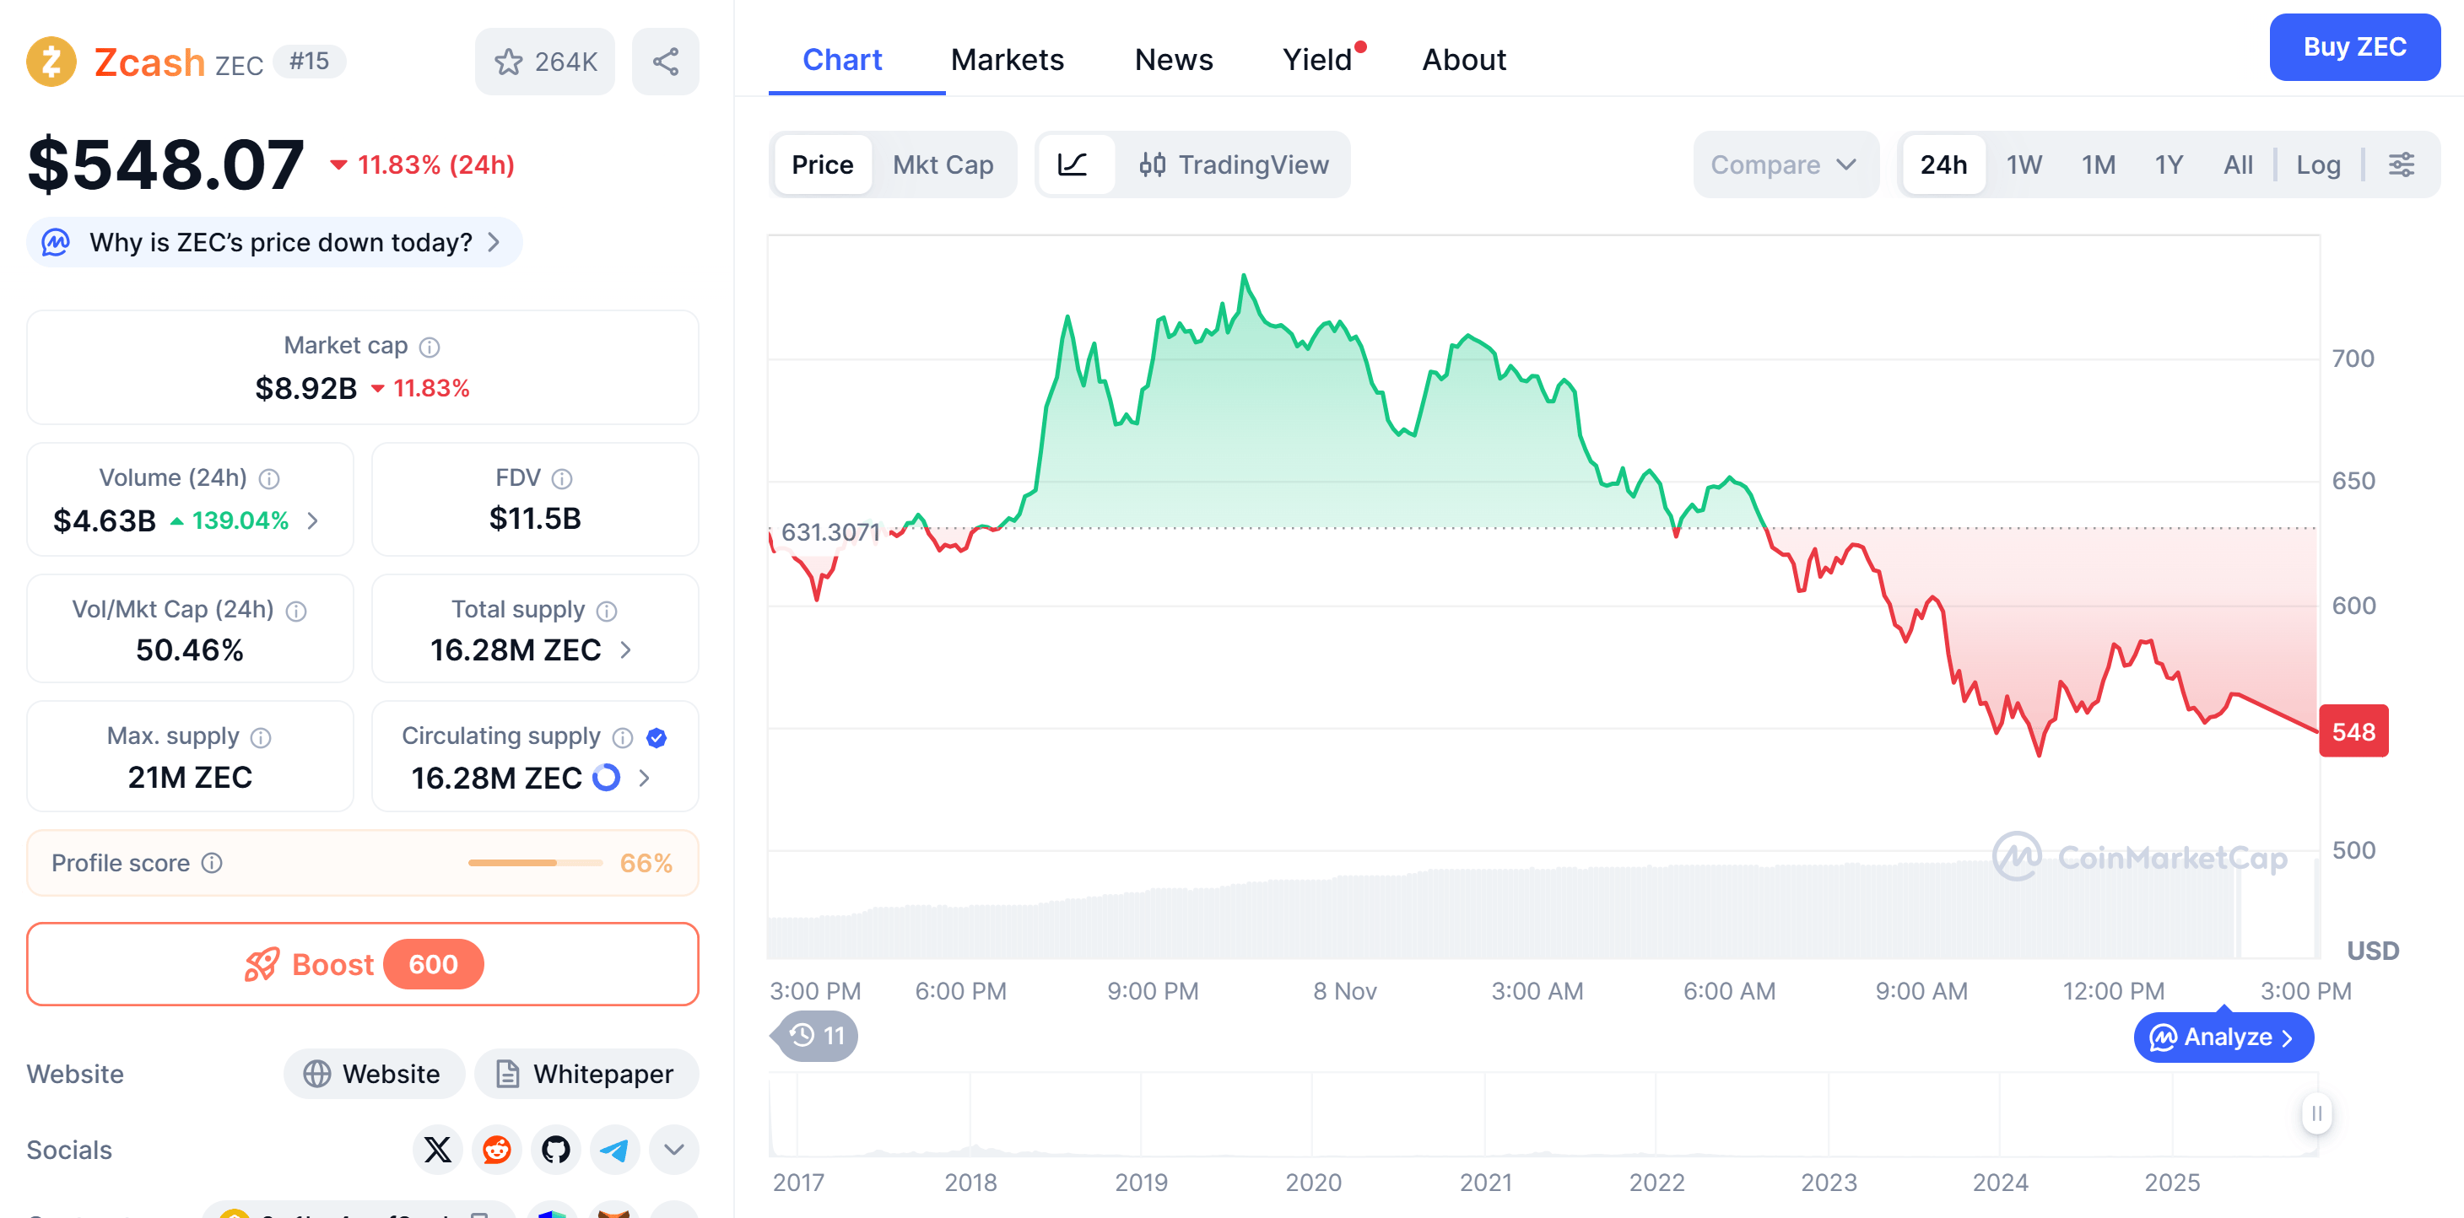The width and height of the screenshot is (2464, 1218).
Task: Visit the Reddit community icon
Action: point(496,1149)
